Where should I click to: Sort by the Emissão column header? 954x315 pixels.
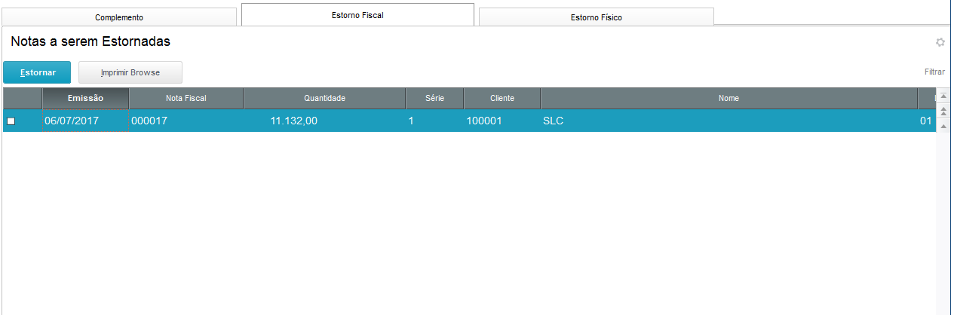coord(85,98)
